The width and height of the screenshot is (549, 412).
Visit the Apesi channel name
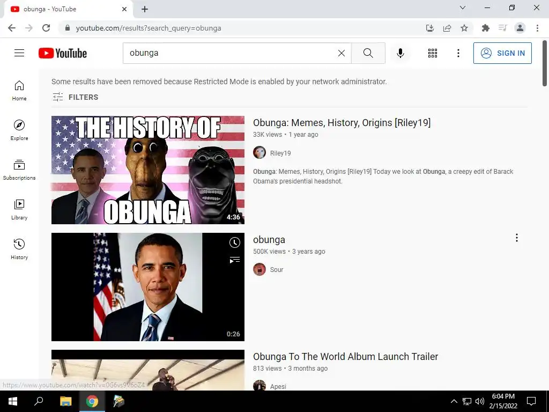[x=278, y=386]
